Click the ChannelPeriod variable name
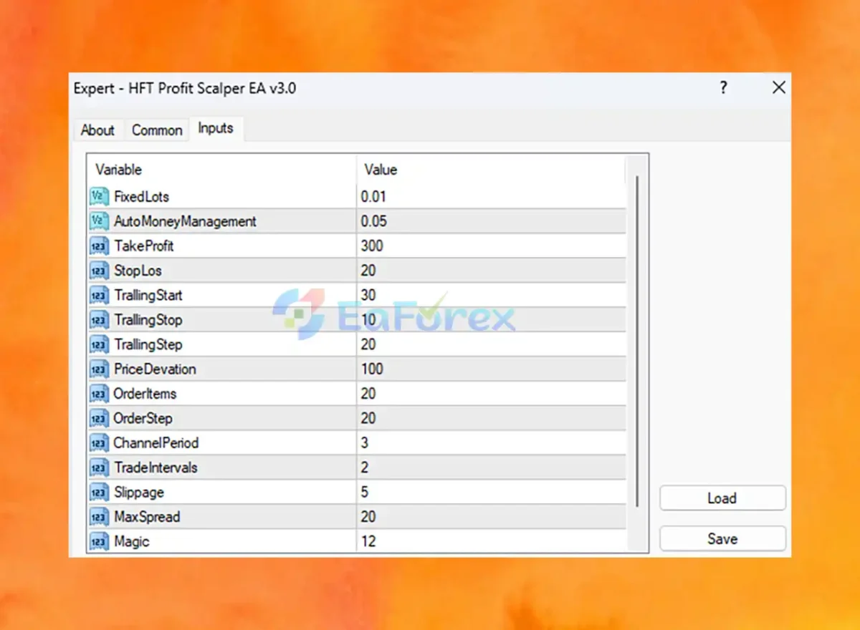The image size is (860, 630). pyautogui.click(x=156, y=442)
